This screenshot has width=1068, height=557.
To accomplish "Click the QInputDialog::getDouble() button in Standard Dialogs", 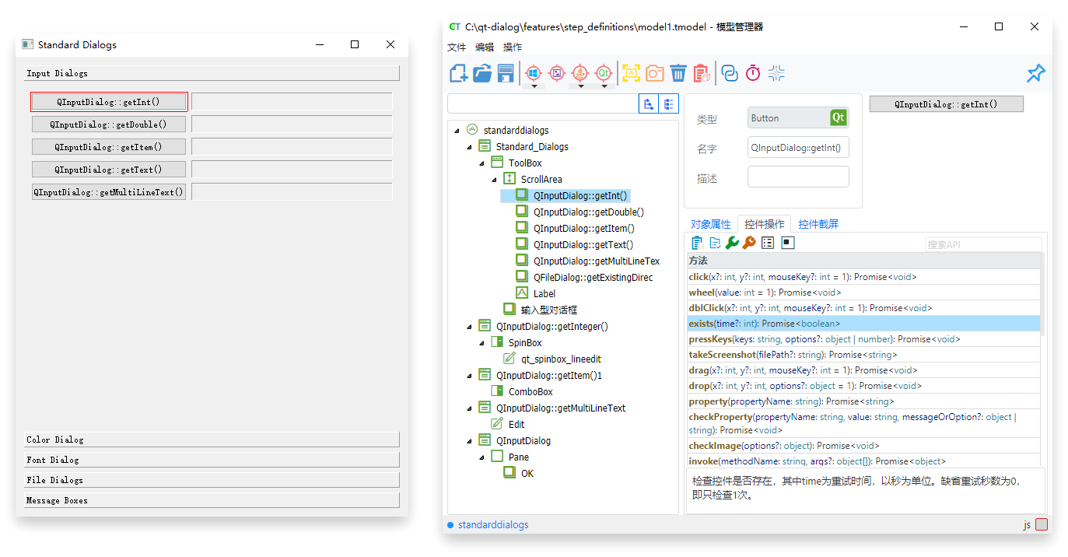I will 109,124.
